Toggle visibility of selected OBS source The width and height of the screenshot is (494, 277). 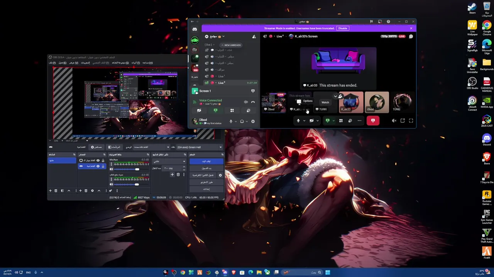click(x=98, y=166)
